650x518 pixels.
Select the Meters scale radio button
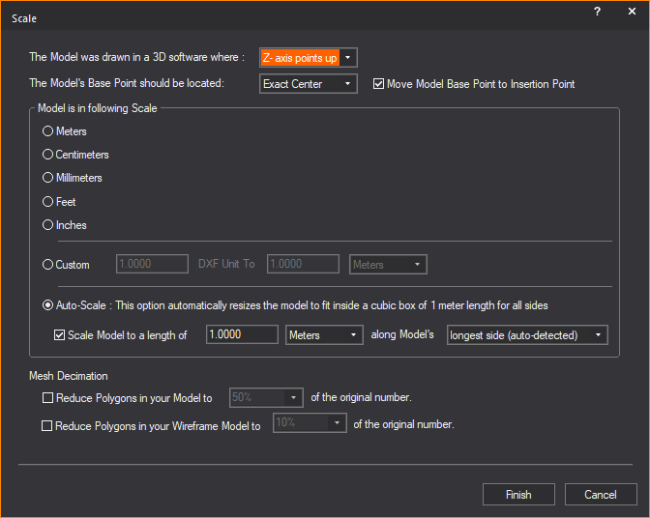pos(47,131)
